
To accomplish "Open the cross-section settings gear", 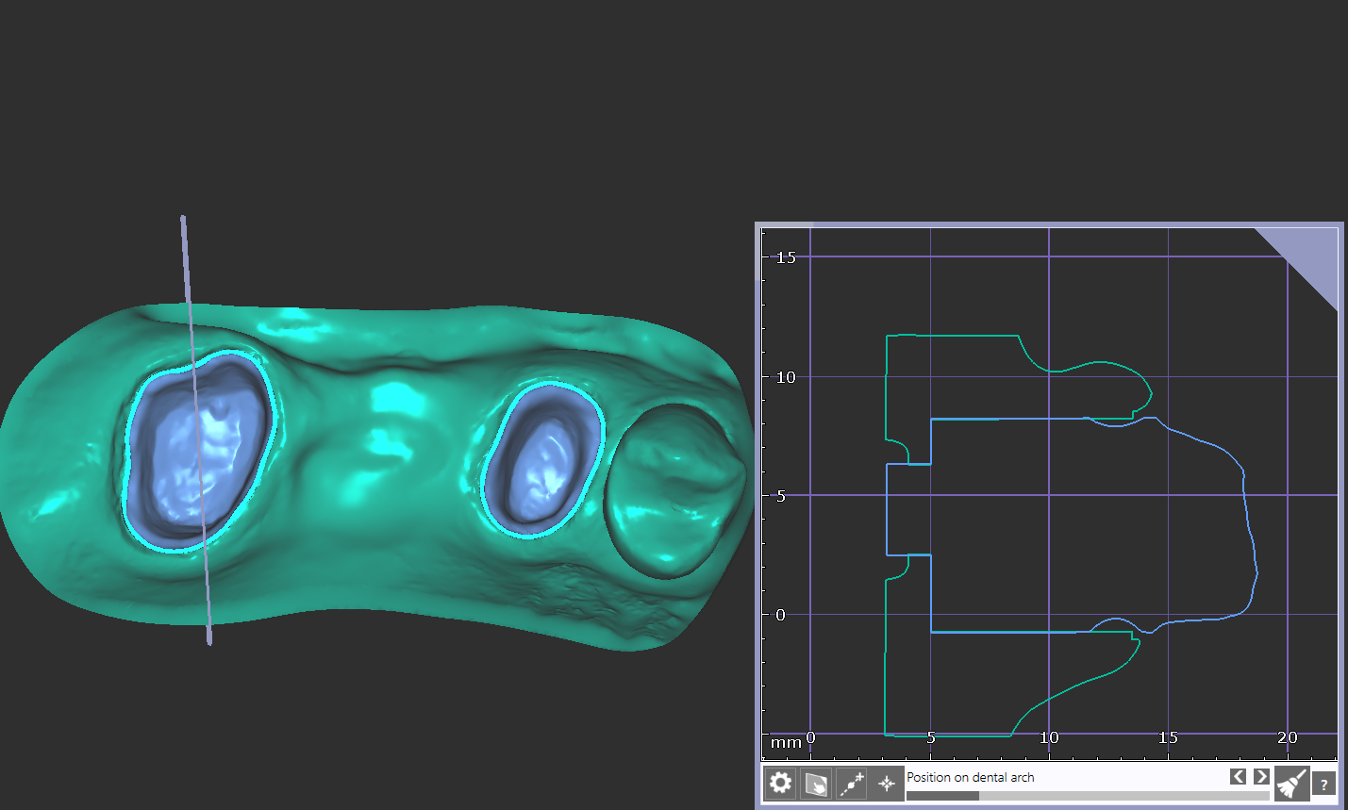I will (780, 783).
